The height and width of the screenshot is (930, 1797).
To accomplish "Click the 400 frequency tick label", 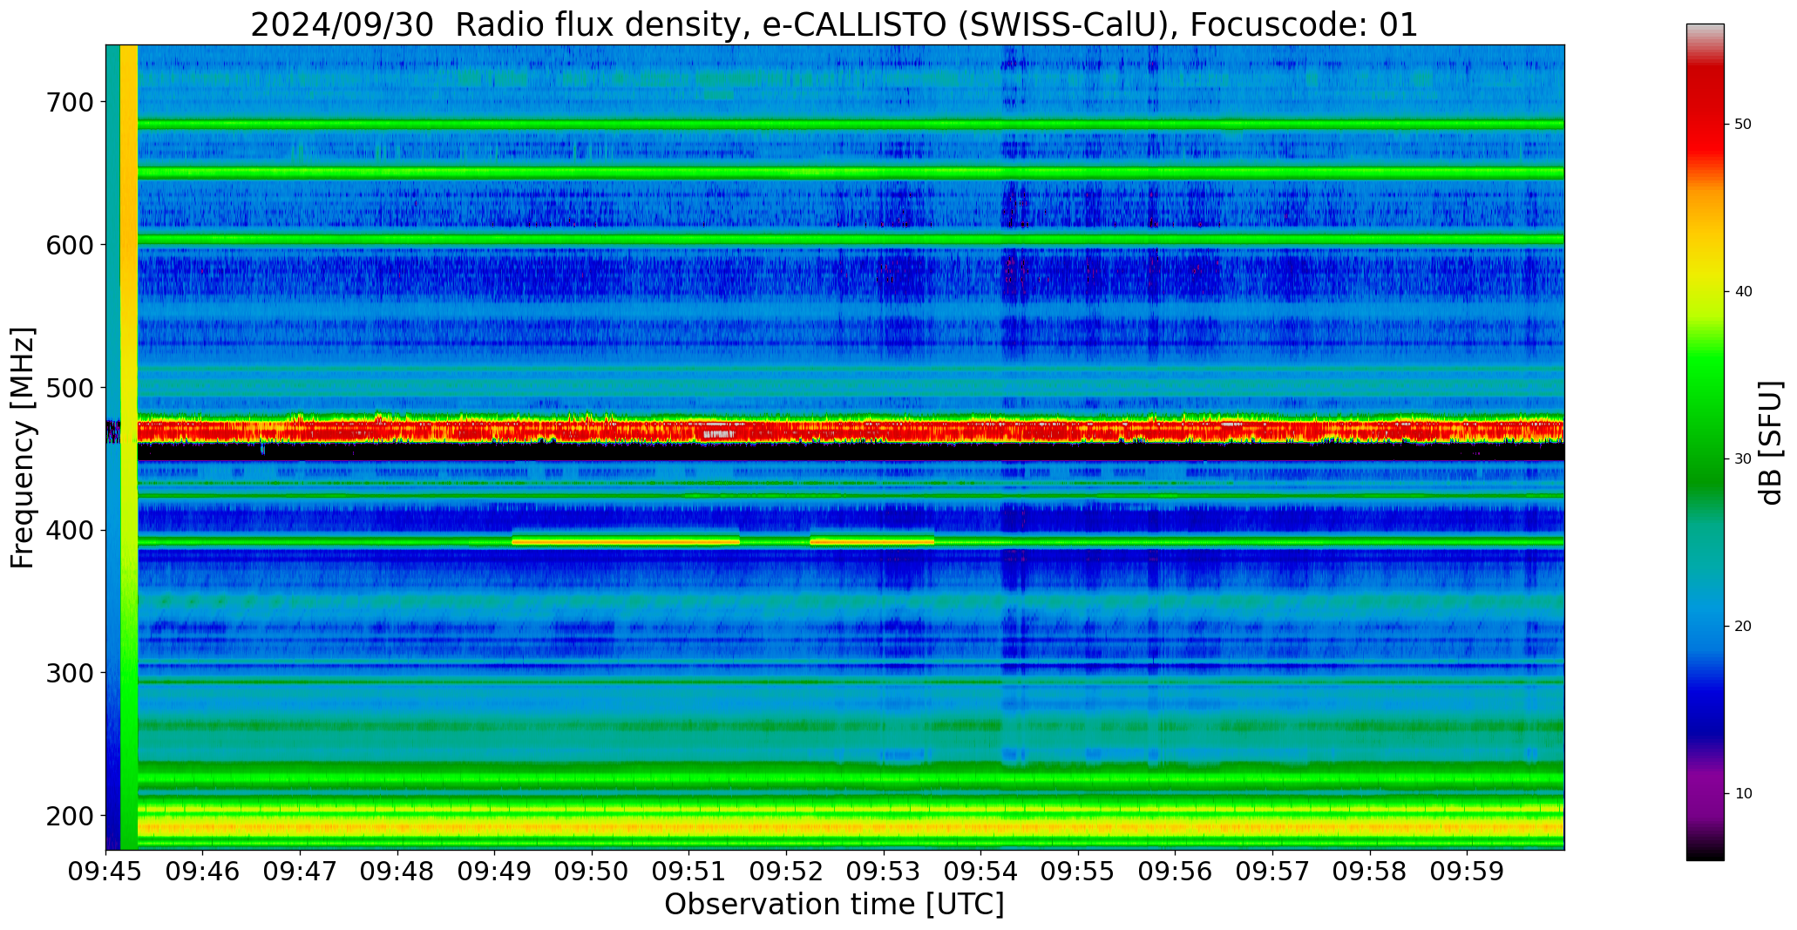I will [x=69, y=530].
